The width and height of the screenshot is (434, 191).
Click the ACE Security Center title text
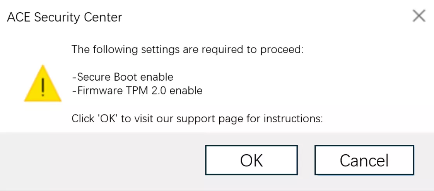click(65, 17)
